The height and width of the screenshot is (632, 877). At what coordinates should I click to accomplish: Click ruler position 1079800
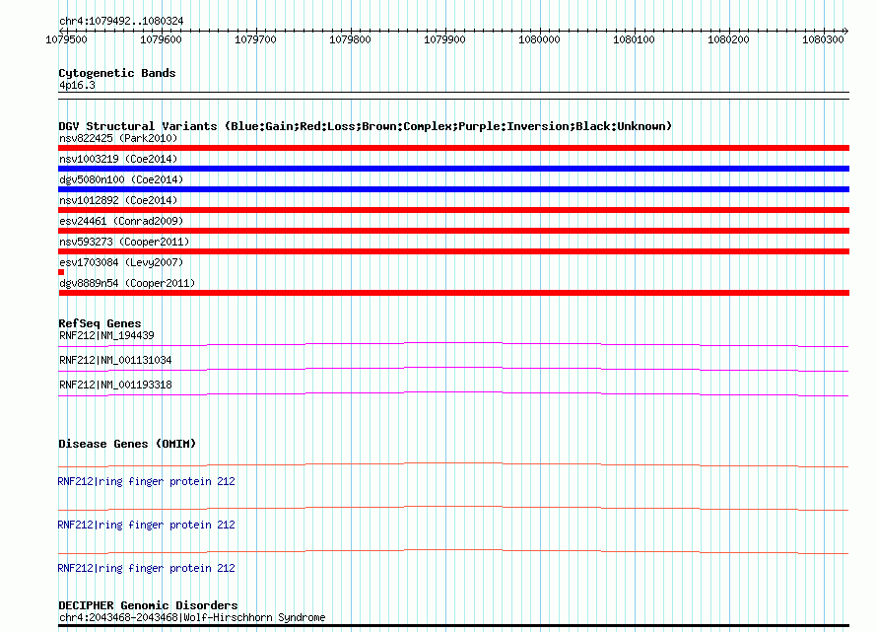[x=350, y=39]
